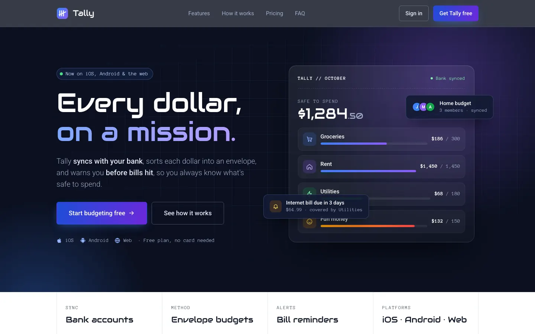Click the Utilities amount $68 / 180
Viewport: 535px width, 334px height.
447,194
